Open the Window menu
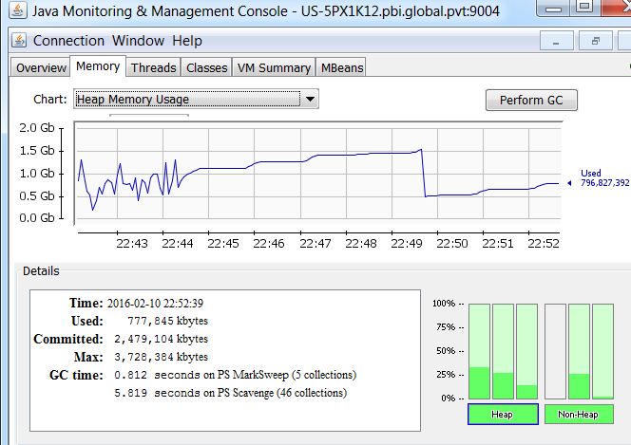The image size is (631, 445). tap(139, 41)
